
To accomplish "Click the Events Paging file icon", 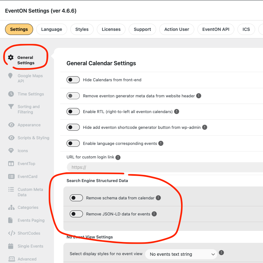I will [10, 220].
